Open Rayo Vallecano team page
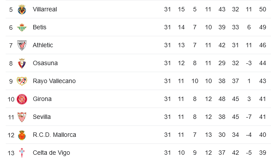The height and width of the screenshot is (160, 271). click(54, 81)
